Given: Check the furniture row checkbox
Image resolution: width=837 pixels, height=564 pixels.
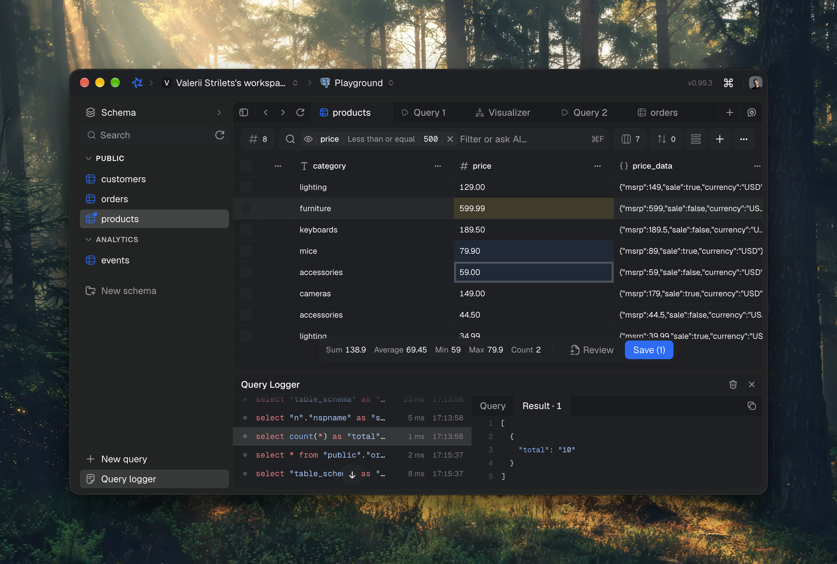Looking at the screenshot, I should [x=246, y=209].
